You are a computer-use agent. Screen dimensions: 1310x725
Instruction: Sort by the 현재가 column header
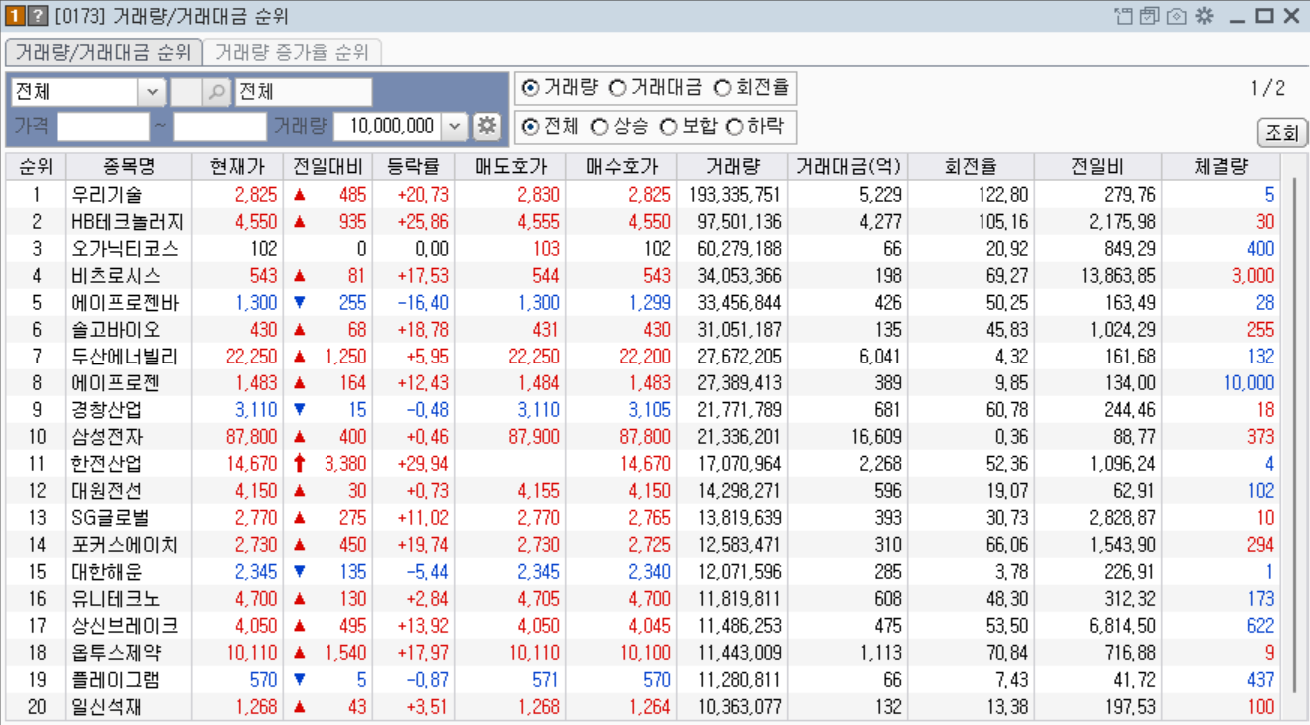[x=237, y=167]
